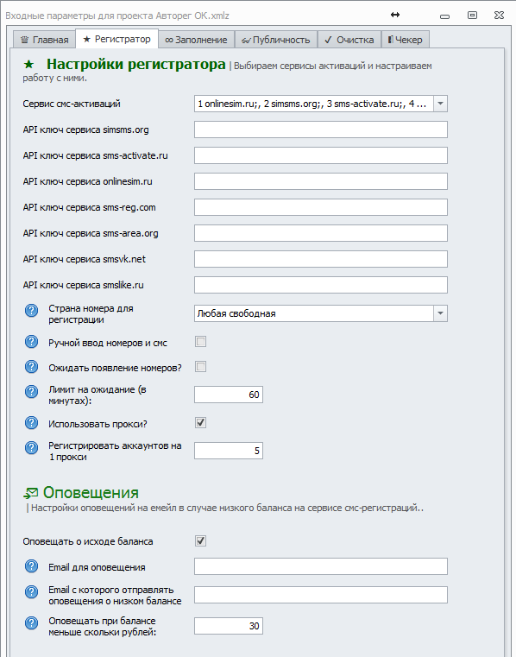This screenshot has width=516, height=657.
Task: Click help icon beside Ручной ввод номеров и смс
Action: click(x=31, y=342)
